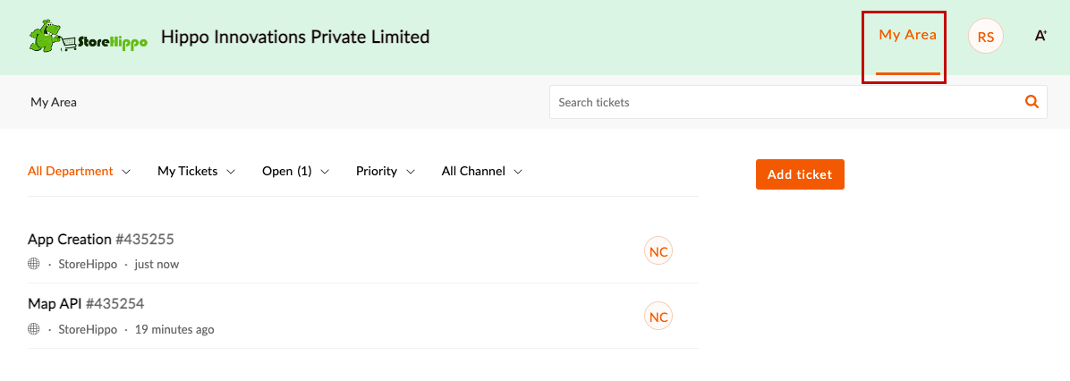The width and height of the screenshot is (1070, 381).
Task: Expand the All Channel dropdown
Action: coord(482,171)
